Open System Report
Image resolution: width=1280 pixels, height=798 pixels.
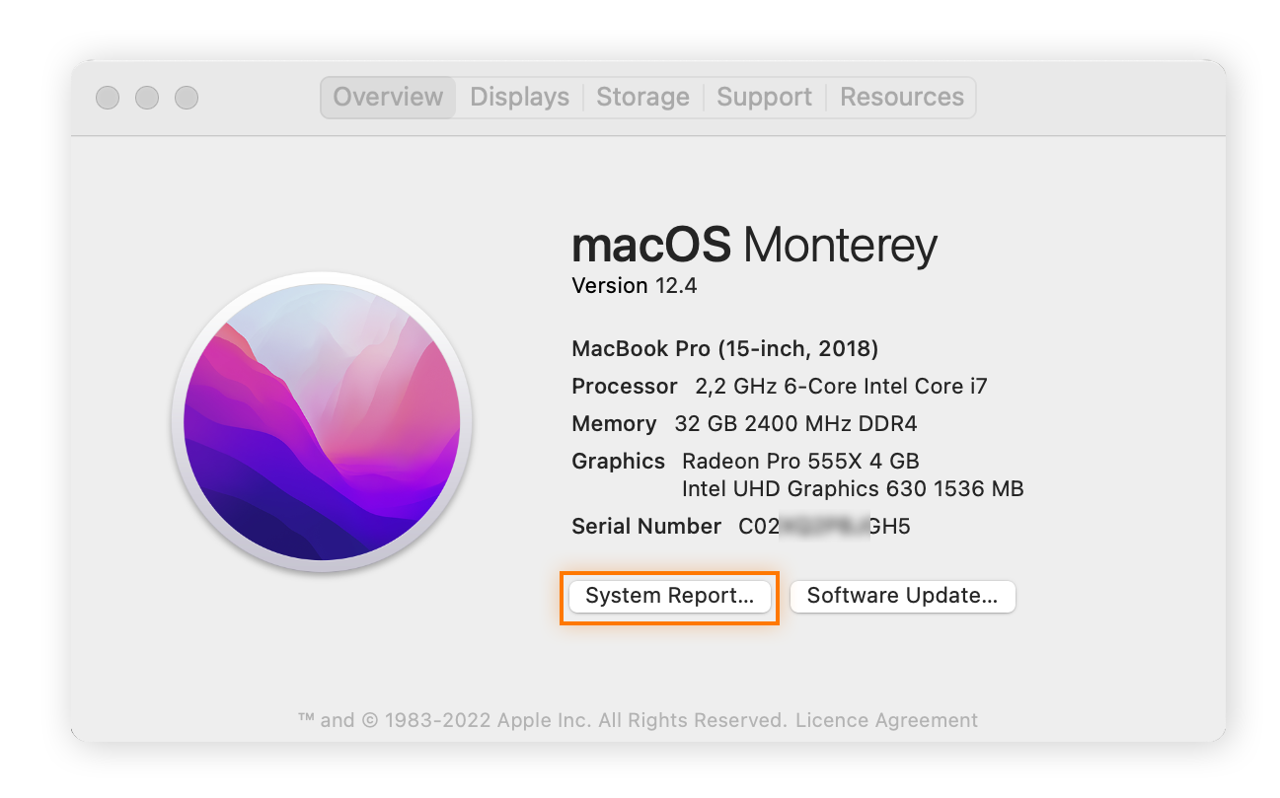669,596
